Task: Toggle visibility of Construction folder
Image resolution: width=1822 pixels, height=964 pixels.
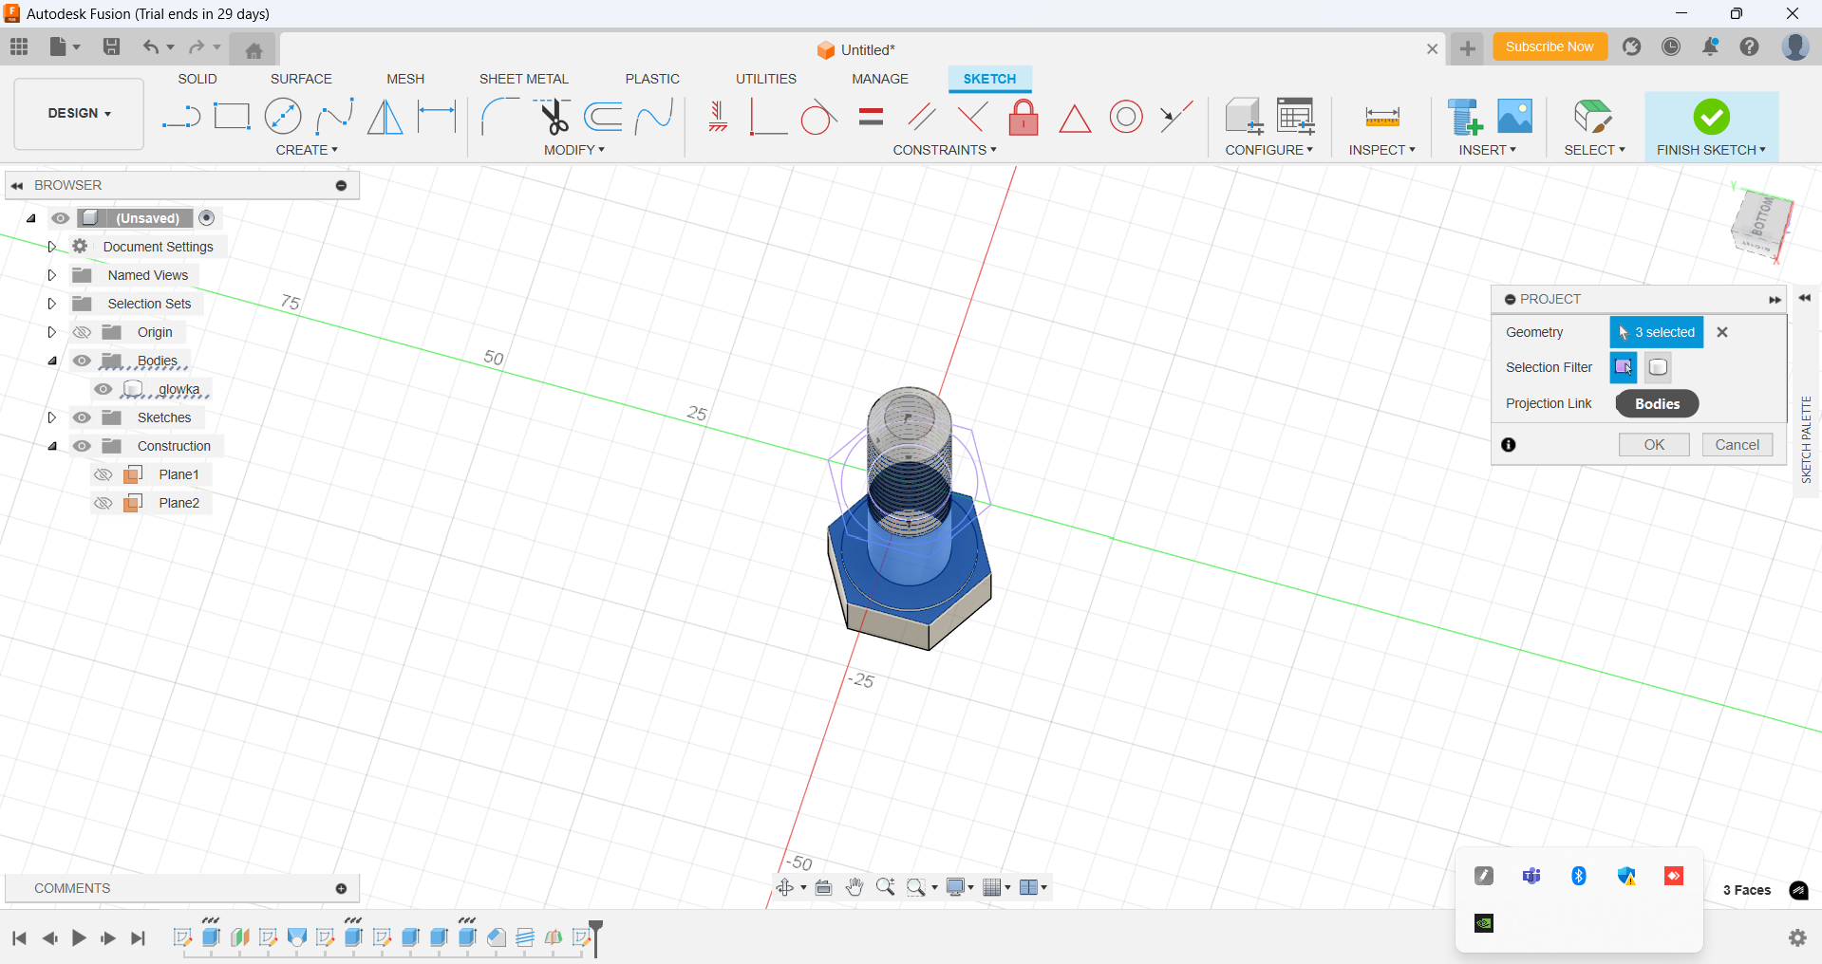Action: click(83, 446)
